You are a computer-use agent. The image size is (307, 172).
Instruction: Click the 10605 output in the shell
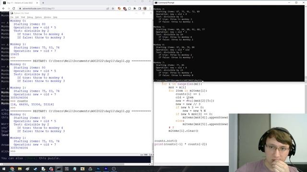click(x=15, y=54)
